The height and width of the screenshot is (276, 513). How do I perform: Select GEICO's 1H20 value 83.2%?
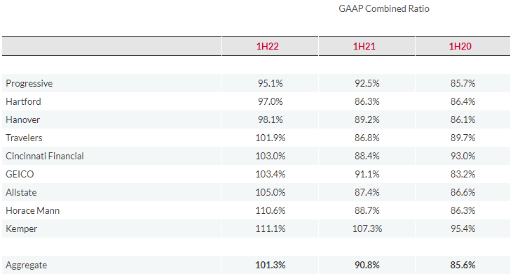463,174
